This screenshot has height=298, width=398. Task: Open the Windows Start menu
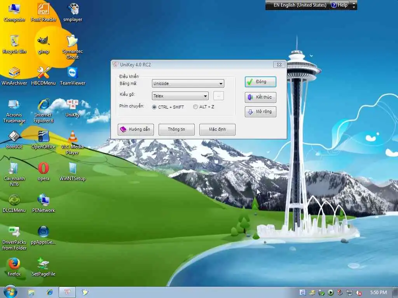[x=10, y=292]
